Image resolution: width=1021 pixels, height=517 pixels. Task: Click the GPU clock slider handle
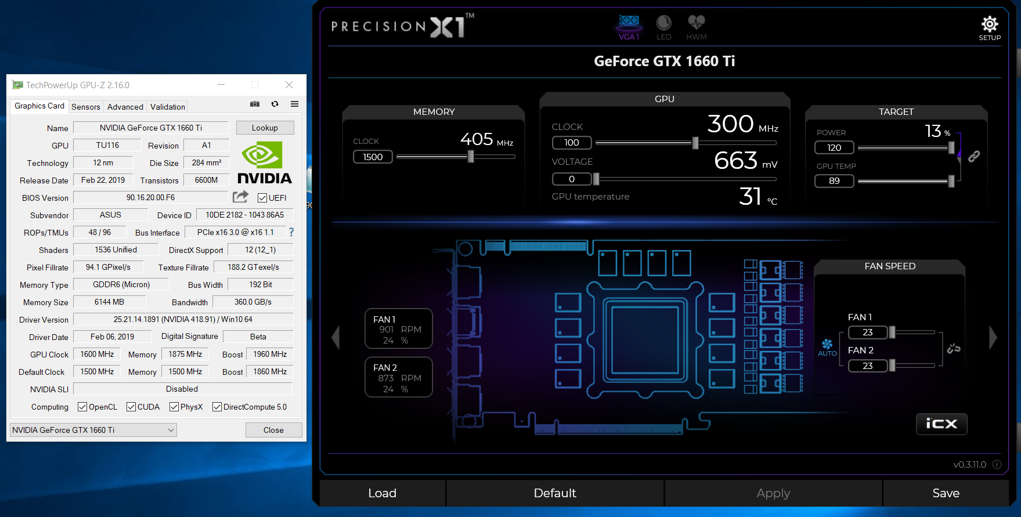coord(695,143)
